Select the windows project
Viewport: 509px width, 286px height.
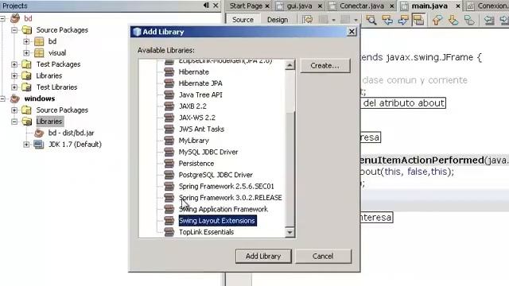pos(39,99)
